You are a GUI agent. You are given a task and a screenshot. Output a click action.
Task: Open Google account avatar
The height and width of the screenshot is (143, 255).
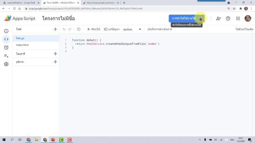pos(248,18)
